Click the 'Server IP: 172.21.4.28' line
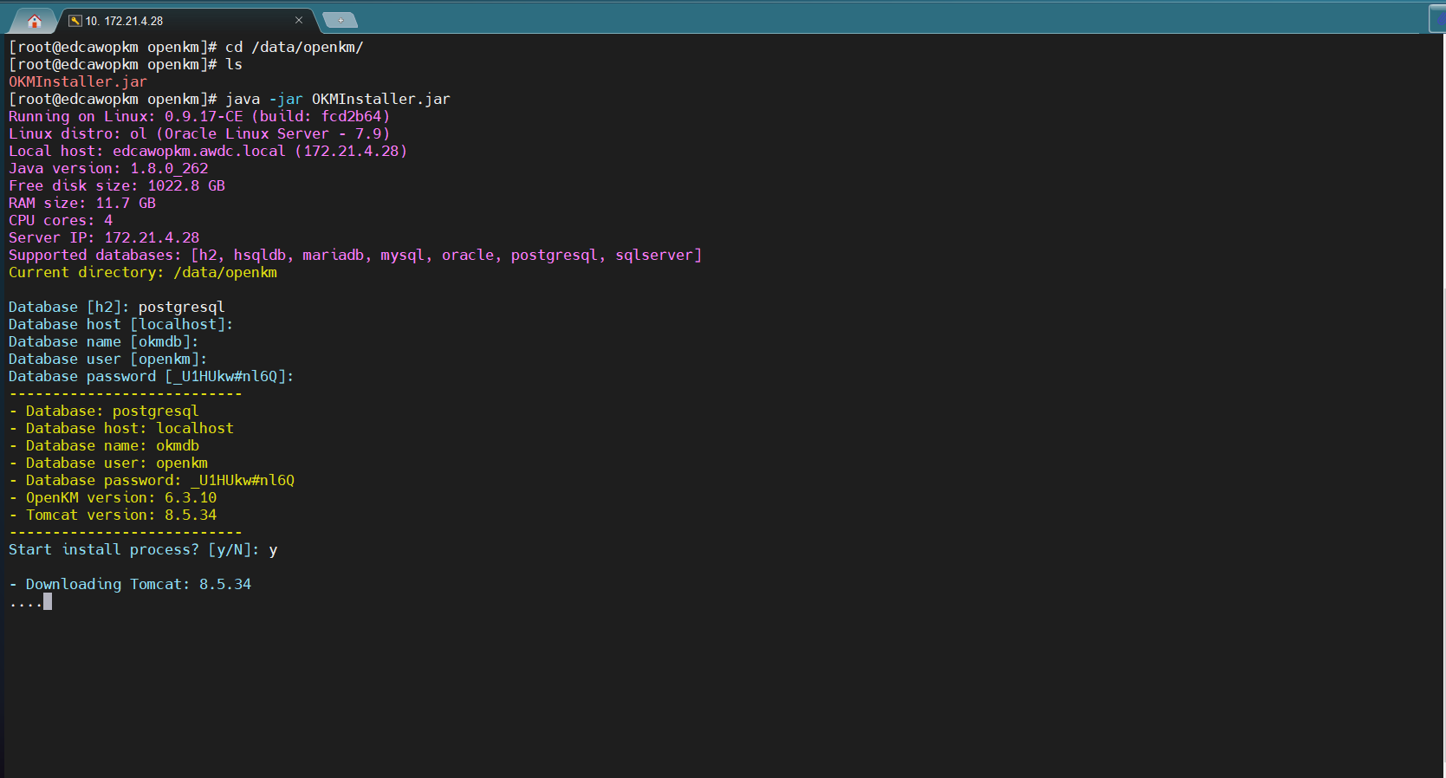This screenshot has width=1446, height=778. tap(104, 237)
